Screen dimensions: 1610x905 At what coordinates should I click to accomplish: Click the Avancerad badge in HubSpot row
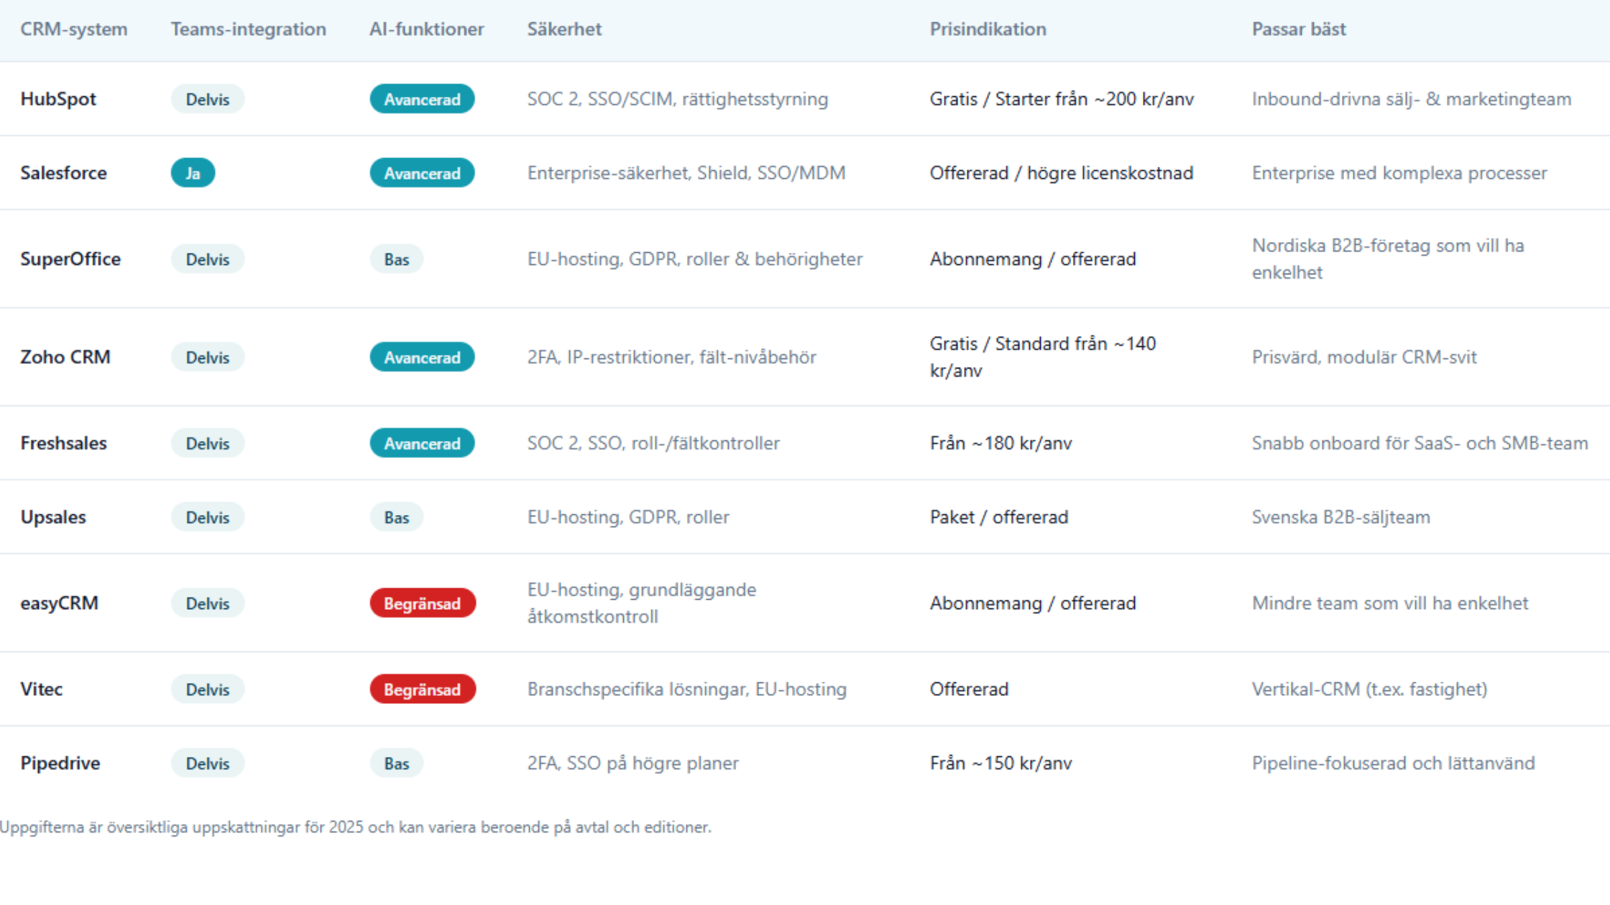click(x=422, y=99)
